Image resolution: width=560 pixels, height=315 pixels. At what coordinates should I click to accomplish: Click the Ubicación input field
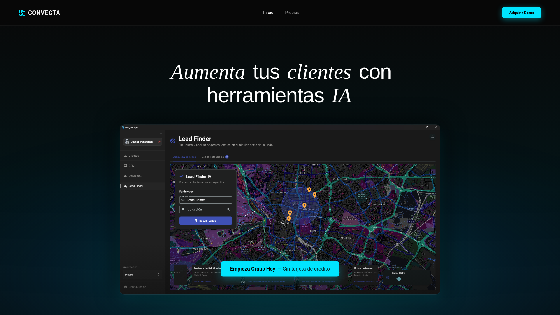[206, 209]
